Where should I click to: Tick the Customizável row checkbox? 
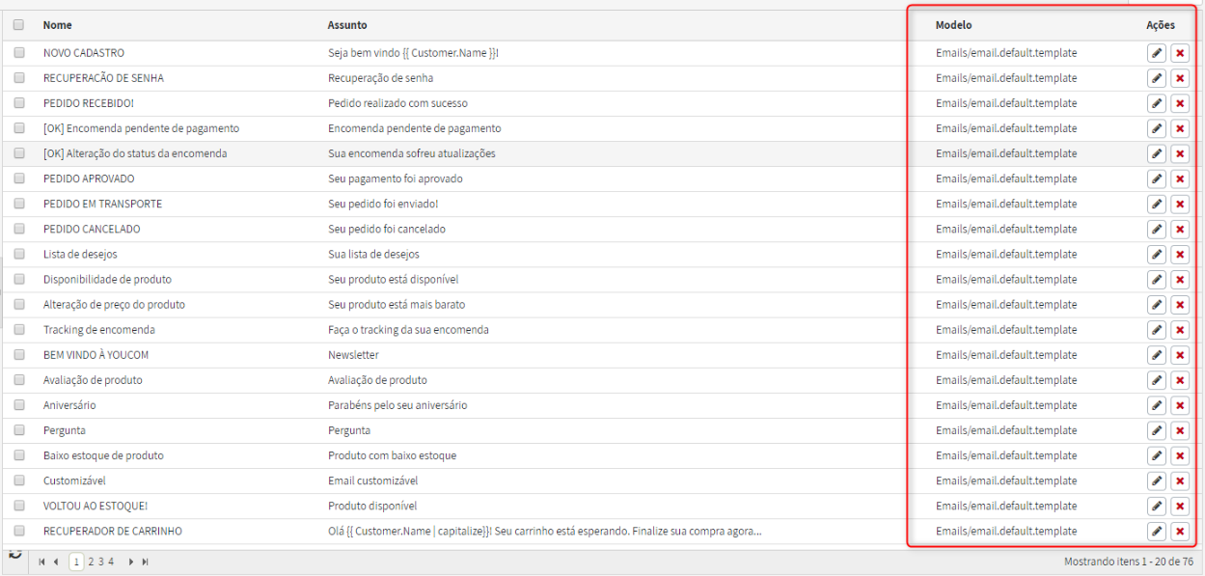pyautogui.click(x=18, y=480)
